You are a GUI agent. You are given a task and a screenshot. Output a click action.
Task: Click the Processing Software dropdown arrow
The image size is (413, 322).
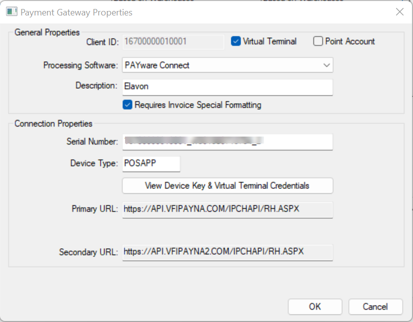pyautogui.click(x=327, y=65)
